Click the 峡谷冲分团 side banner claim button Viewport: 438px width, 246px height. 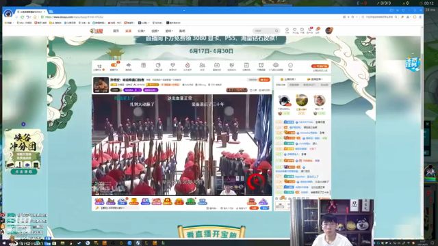(x=24, y=172)
